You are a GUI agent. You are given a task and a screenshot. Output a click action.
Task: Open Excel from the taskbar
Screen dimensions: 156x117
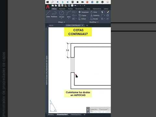[x=97, y=2]
